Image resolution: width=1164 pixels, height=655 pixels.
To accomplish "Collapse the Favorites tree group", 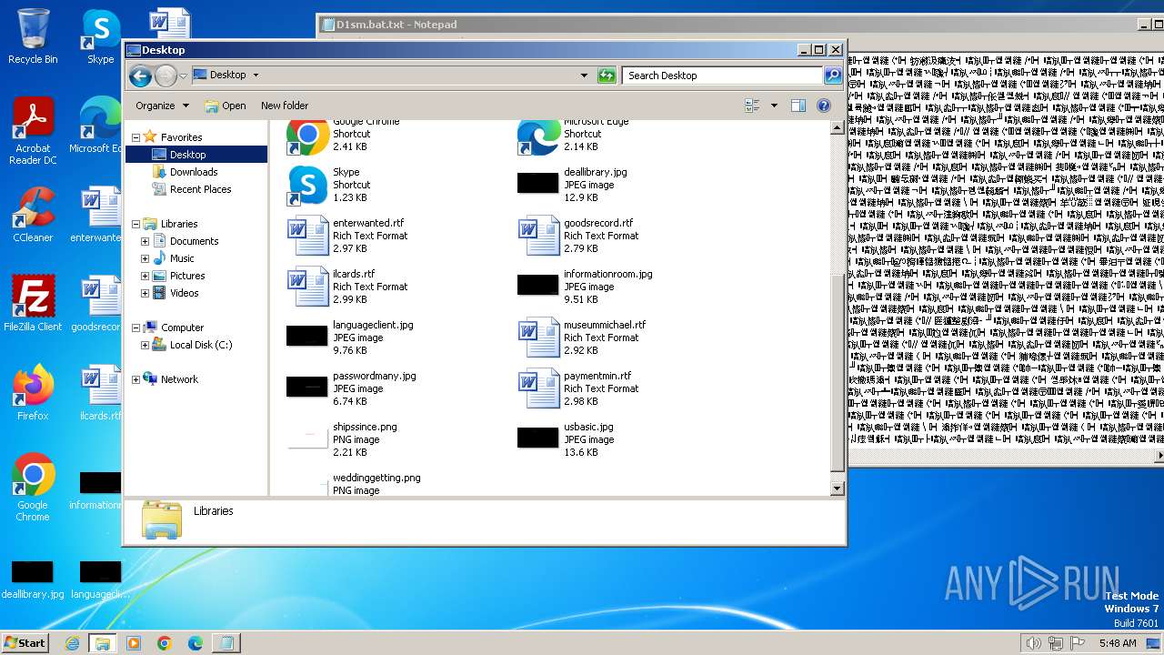I will 135,137.
